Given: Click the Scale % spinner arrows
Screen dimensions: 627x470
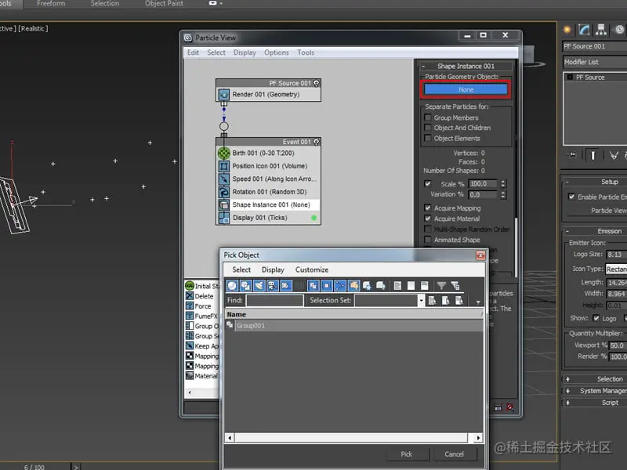Looking at the screenshot, I should click(x=503, y=183).
